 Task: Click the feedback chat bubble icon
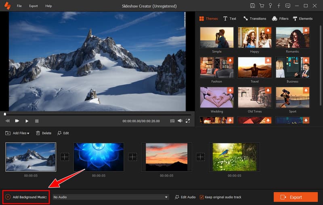click(x=287, y=6)
